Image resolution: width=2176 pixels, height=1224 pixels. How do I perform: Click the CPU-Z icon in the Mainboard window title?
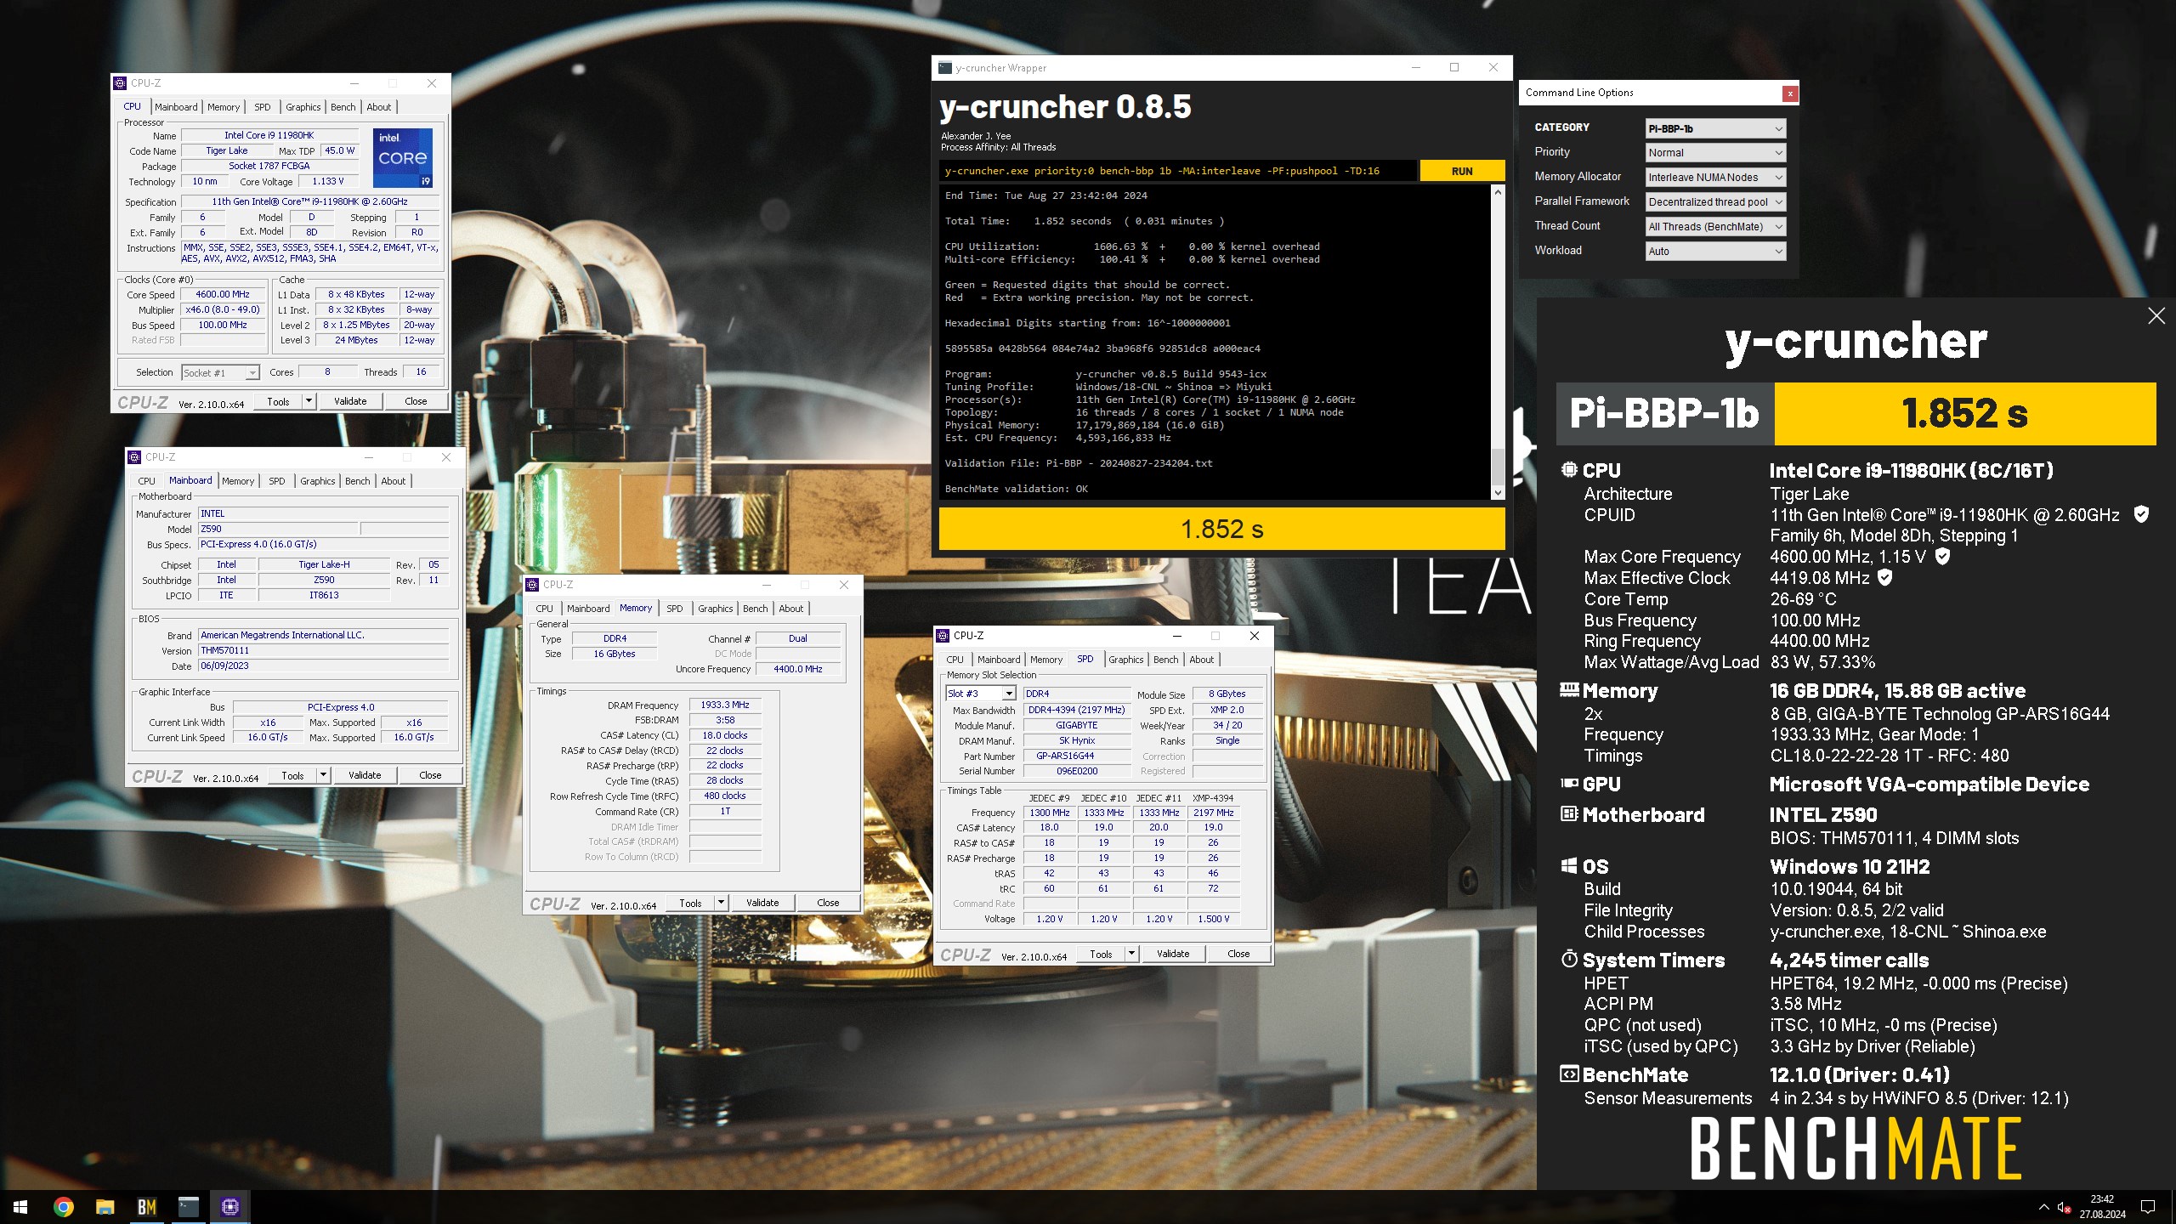point(134,457)
